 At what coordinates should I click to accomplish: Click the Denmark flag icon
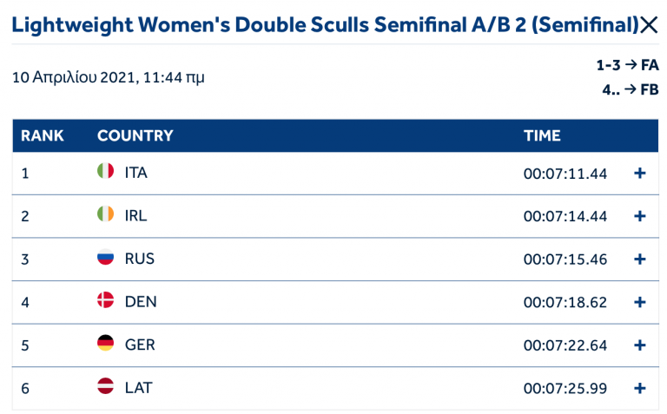(105, 301)
